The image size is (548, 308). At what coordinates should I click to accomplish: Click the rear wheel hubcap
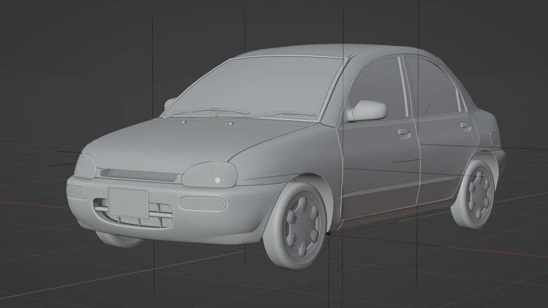point(478,194)
